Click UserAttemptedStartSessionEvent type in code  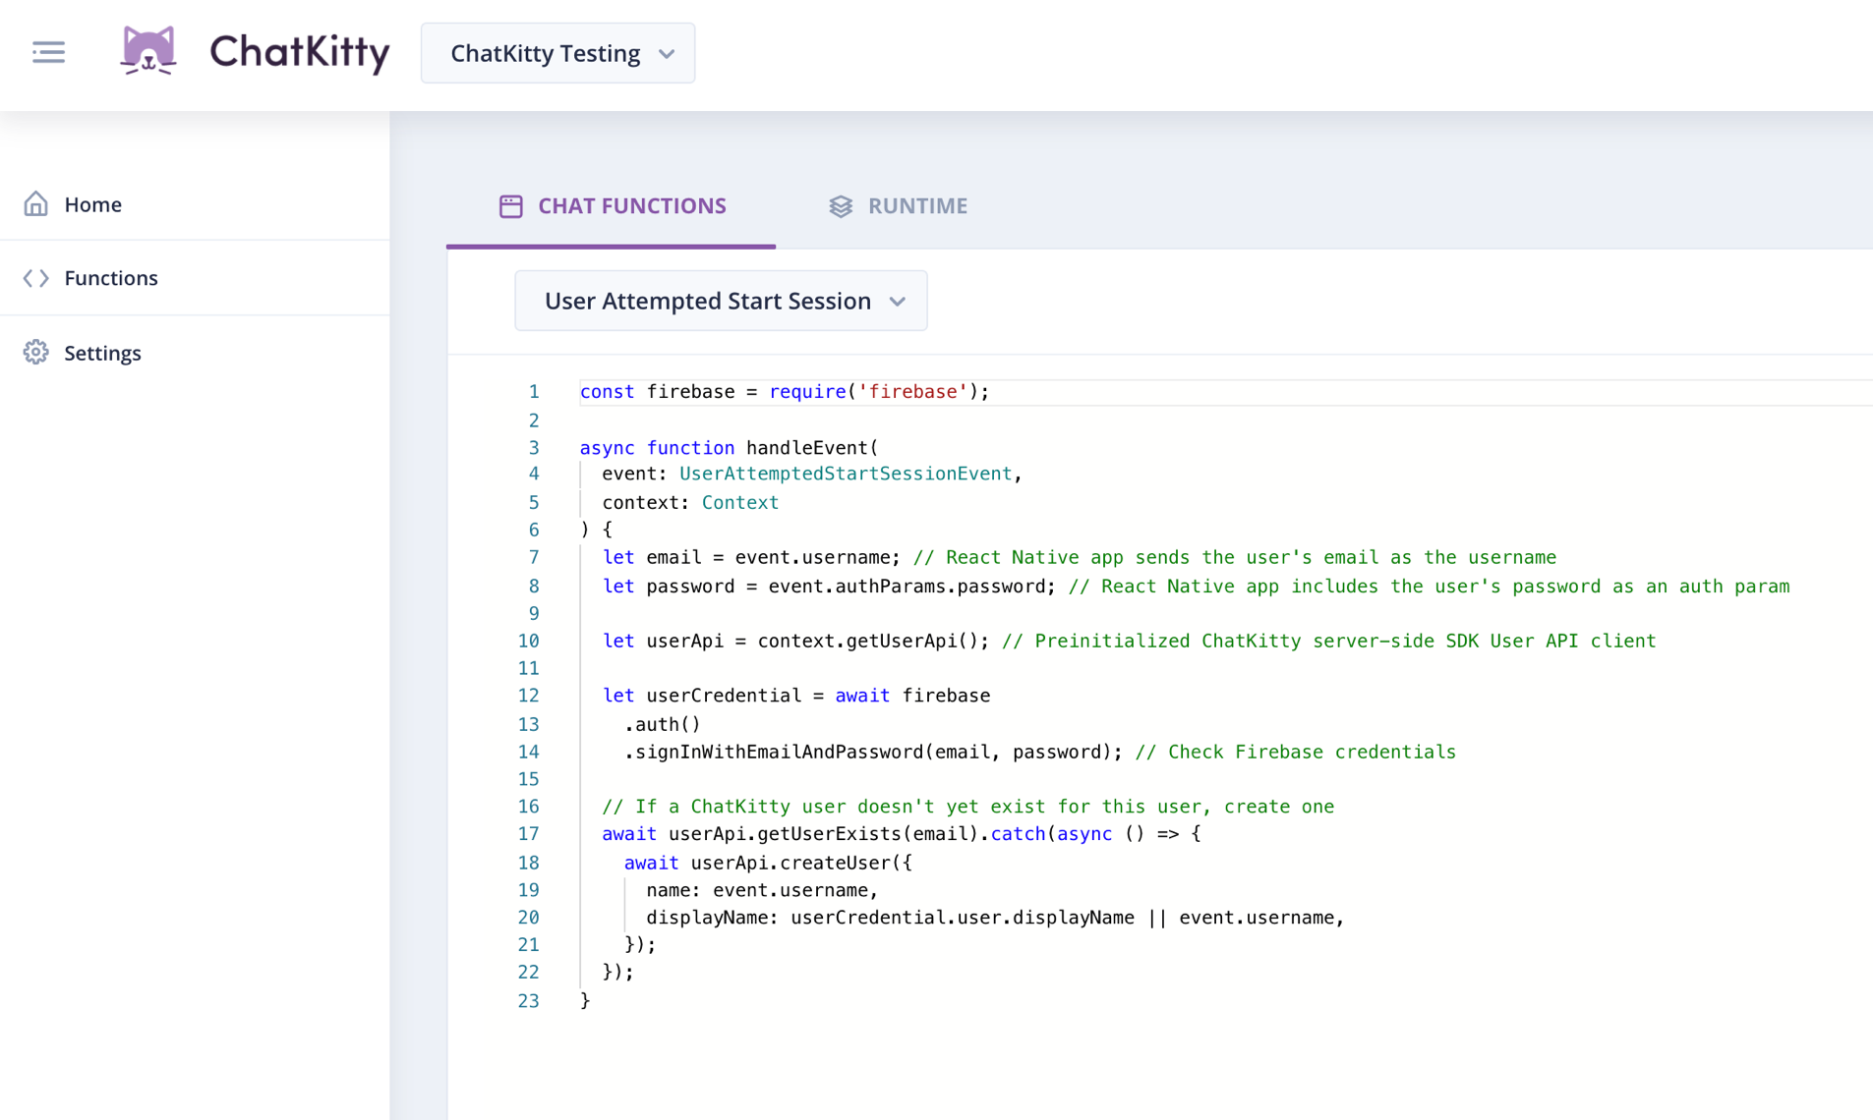[846, 474]
